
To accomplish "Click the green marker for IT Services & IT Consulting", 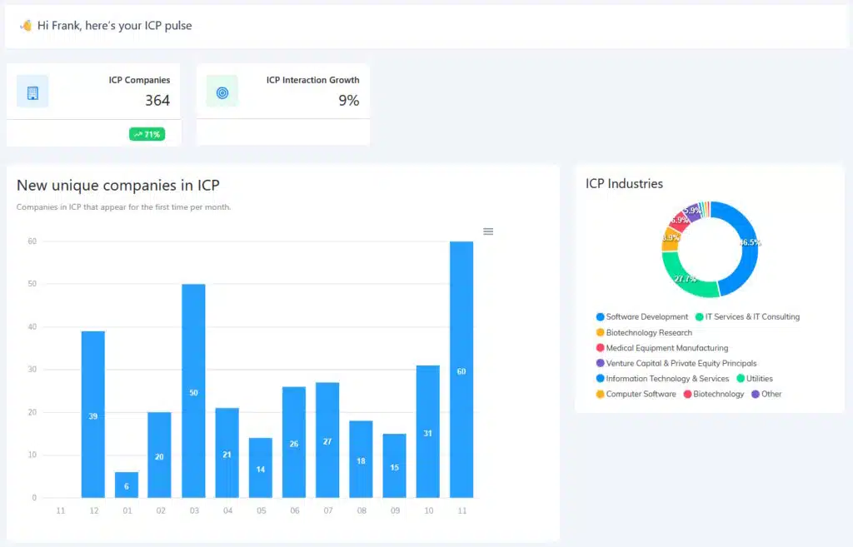I will tap(700, 317).
